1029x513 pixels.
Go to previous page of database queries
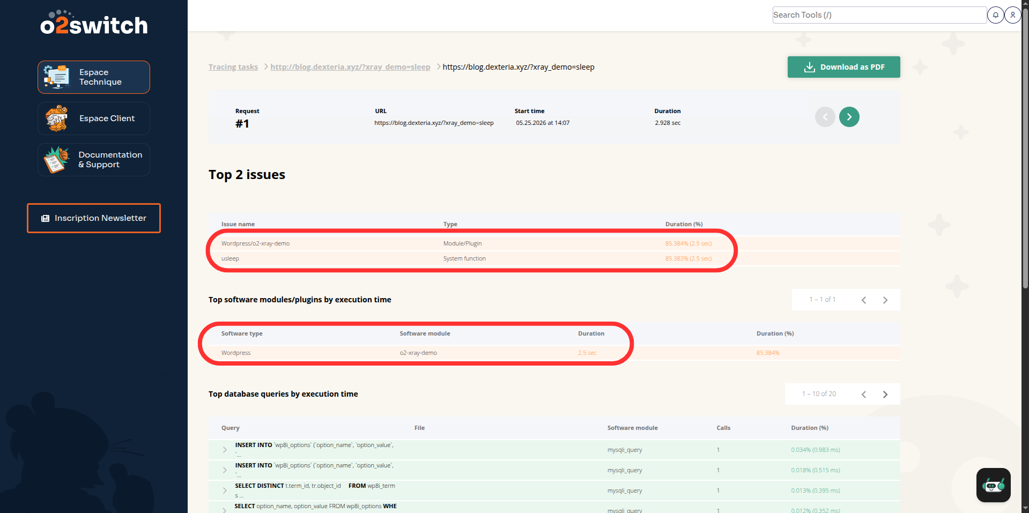click(864, 395)
